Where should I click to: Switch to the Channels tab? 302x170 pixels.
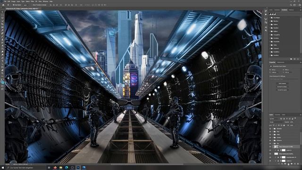(277, 115)
